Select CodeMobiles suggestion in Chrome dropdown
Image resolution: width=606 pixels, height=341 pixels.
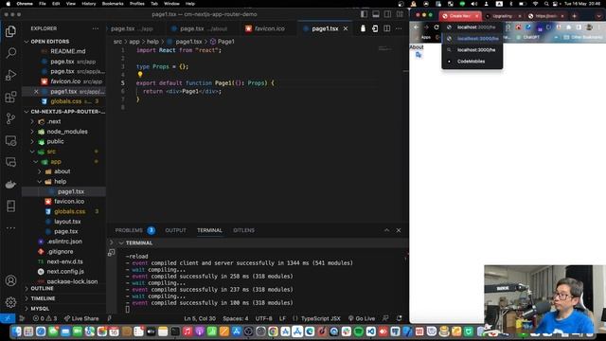(x=472, y=61)
